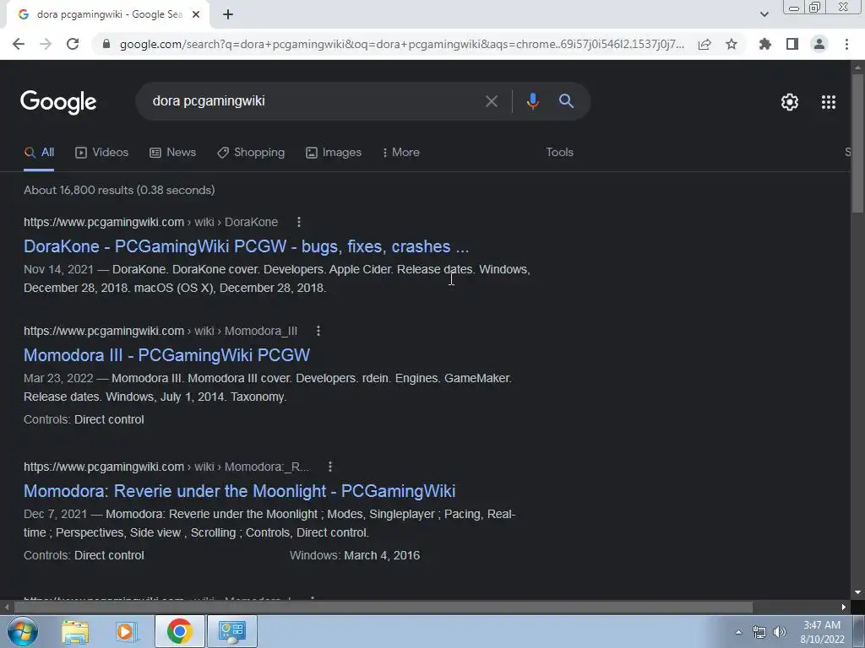This screenshot has height=648, width=865.
Task: Bookmark this page with the star icon
Action: (732, 44)
